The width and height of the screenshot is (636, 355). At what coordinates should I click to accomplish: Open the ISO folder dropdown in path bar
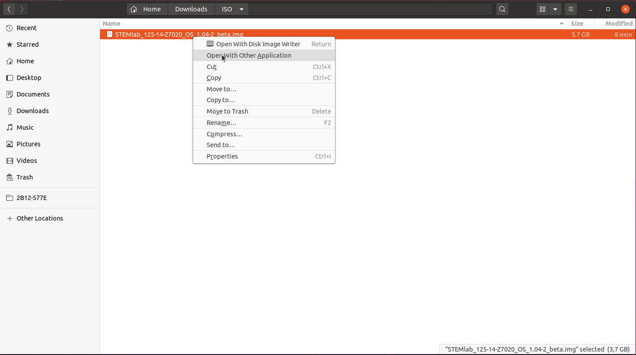click(241, 9)
